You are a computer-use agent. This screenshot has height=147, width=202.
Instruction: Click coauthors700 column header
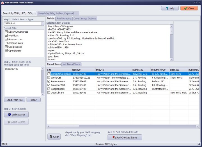(x=160, y=70)
